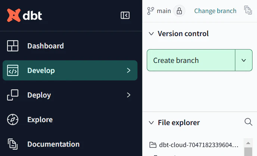Click the Documentation pages icon in sidebar
This screenshot has width=257, height=156.
tap(13, 144)
